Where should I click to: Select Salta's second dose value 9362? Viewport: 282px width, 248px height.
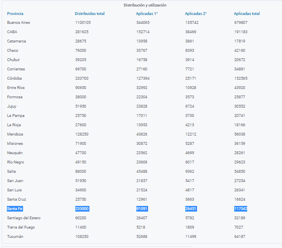coord(191,172)
